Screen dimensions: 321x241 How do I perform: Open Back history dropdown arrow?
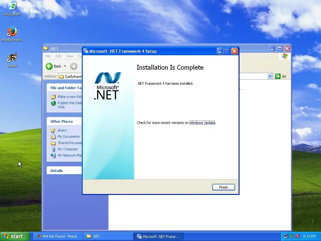click(65, 66)
